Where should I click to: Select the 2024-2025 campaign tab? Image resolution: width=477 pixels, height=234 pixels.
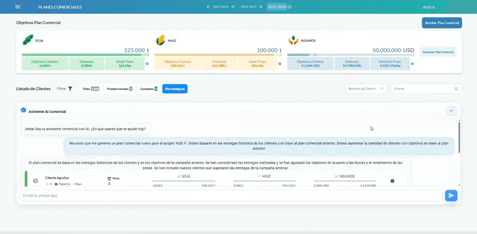pos(248,7)
